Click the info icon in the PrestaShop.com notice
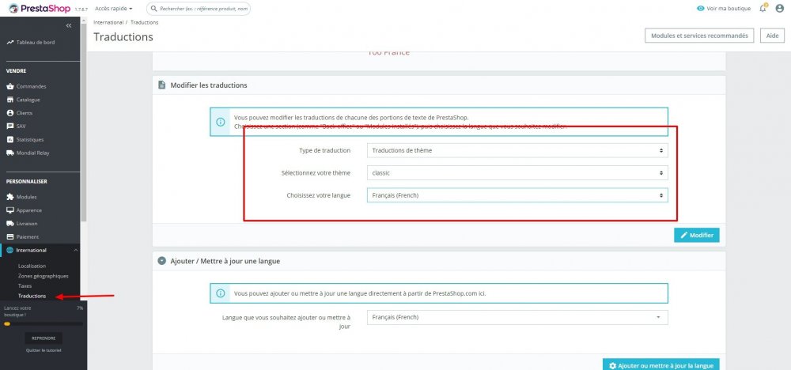 [221, 293]
